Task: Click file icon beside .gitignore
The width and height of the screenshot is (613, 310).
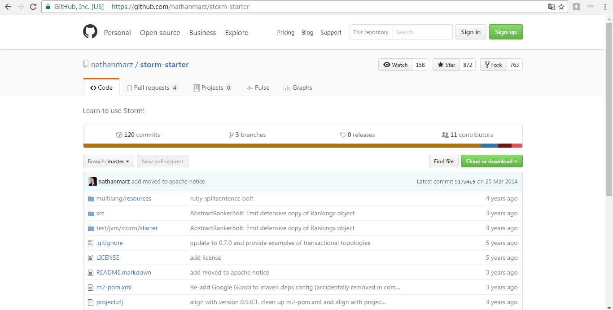Action: [91, 243]
